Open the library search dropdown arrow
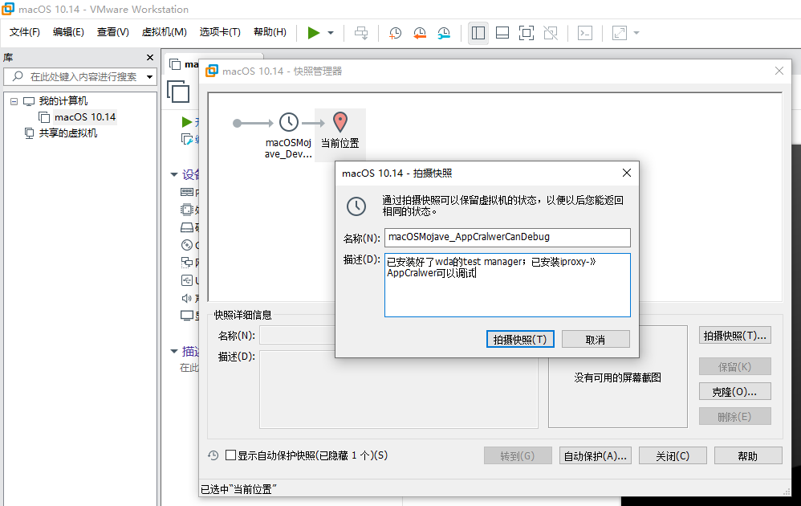Image resolution: width=801 pixels, height=506 pixels. [149, 77]
